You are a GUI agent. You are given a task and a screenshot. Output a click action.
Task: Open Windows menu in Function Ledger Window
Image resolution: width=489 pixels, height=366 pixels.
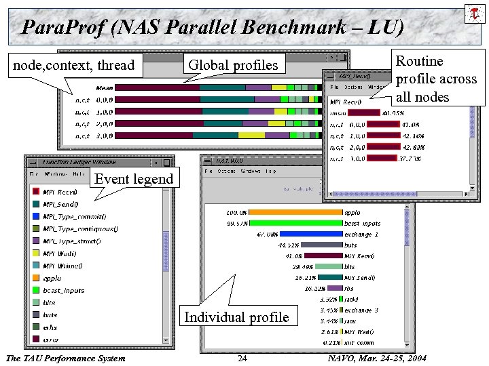pyautogui.click(x=56, y=174)
